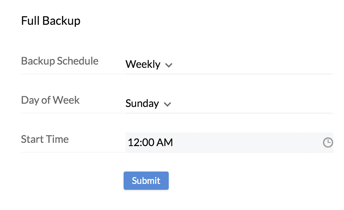Click the Full Backup section heading
344x210 pixels.
pos(51,21)
